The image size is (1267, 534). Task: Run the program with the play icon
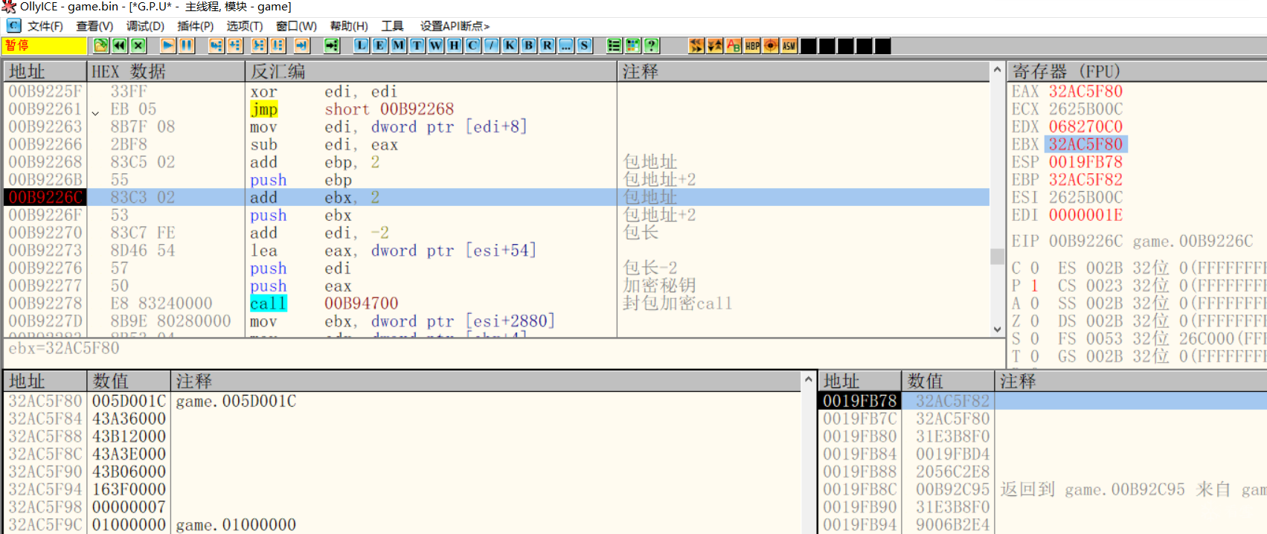coord(168,45)
